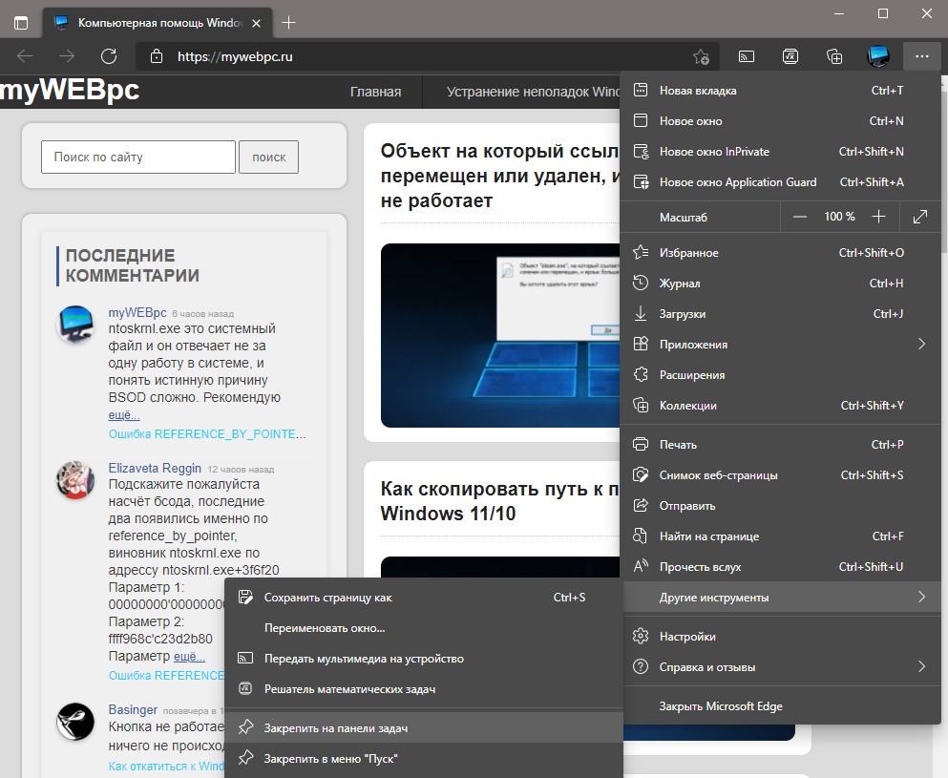Click the site lock icon in address bar
The width and height of the screenshot is (948, 778).
tap(156, 56)
